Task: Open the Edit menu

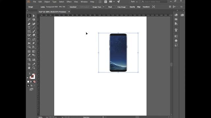Action: point(40,2)
